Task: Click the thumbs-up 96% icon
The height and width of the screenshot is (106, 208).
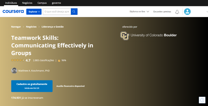Action: point(59,60)
